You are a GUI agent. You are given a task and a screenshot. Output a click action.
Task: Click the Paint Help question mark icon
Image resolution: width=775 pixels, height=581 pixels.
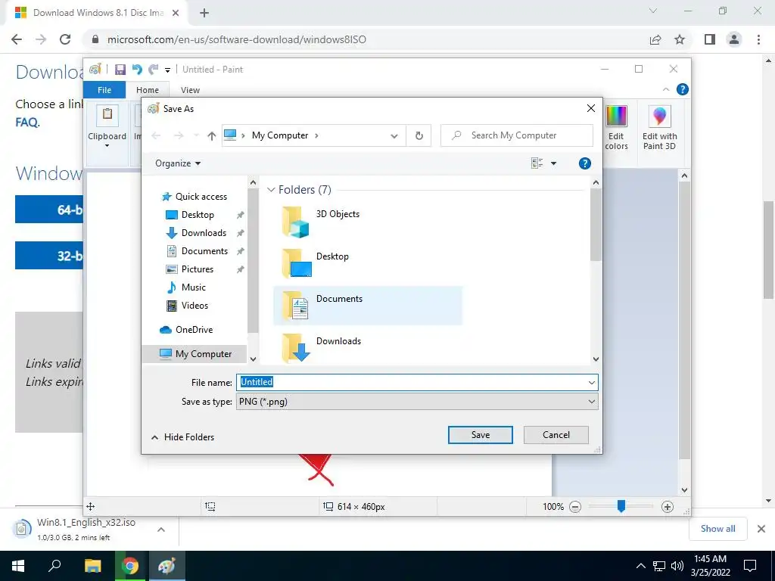click(682, 89)
